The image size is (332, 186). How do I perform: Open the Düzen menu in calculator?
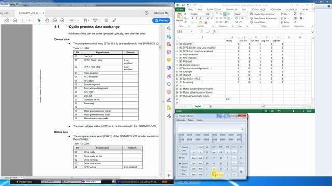tap(191, 120)
